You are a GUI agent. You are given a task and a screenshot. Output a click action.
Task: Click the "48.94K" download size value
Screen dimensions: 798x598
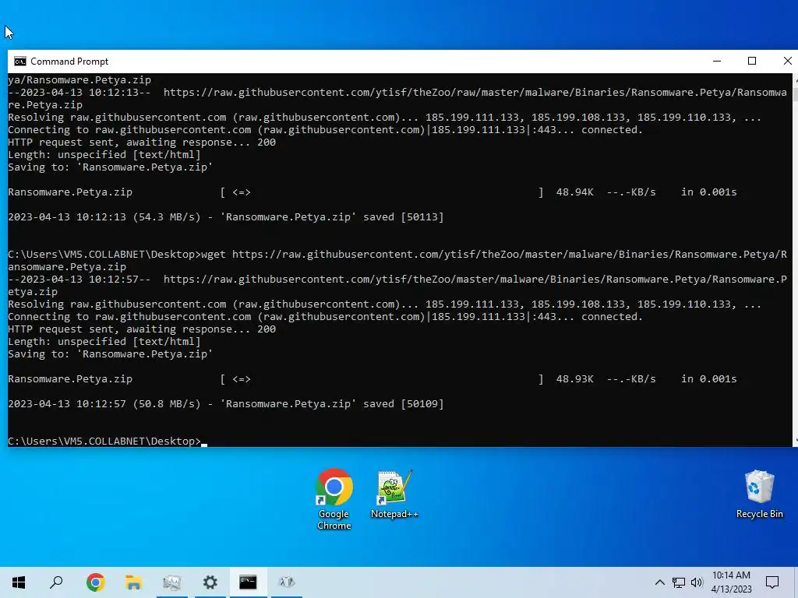pyautogui.click(x=574, y=192)
